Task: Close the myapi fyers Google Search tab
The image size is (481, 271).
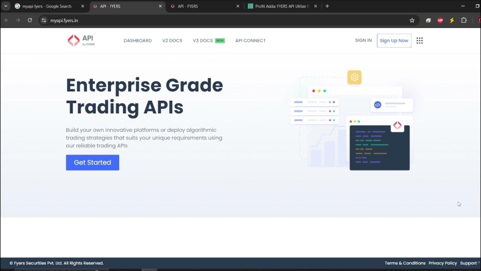Action: pyautogui.click(x=83, y=6)
